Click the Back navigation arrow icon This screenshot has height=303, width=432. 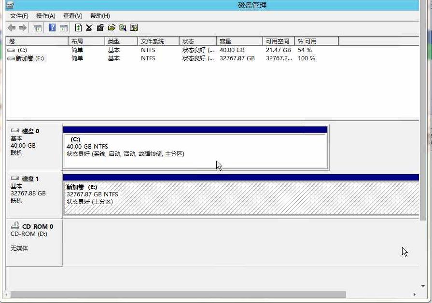coord(11,28)
